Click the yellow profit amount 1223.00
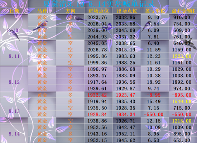This screenshot has height=143, width=197. click(182, 56)
